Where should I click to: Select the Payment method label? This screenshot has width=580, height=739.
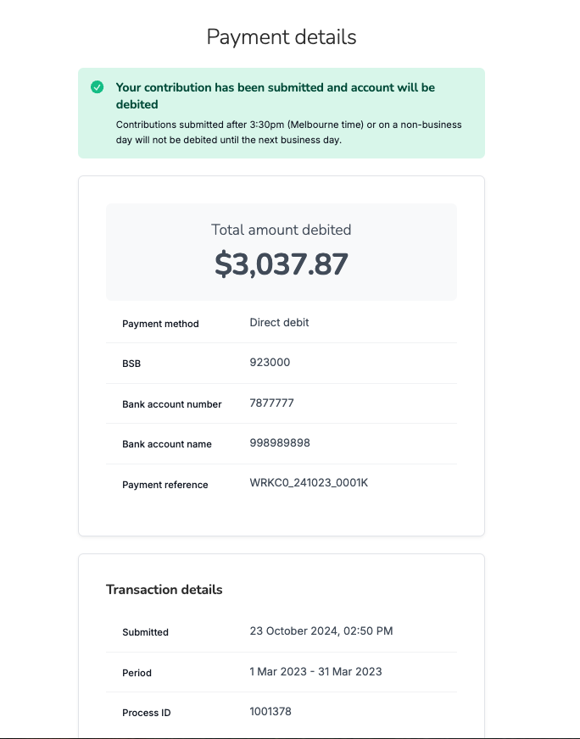(160, 324)
